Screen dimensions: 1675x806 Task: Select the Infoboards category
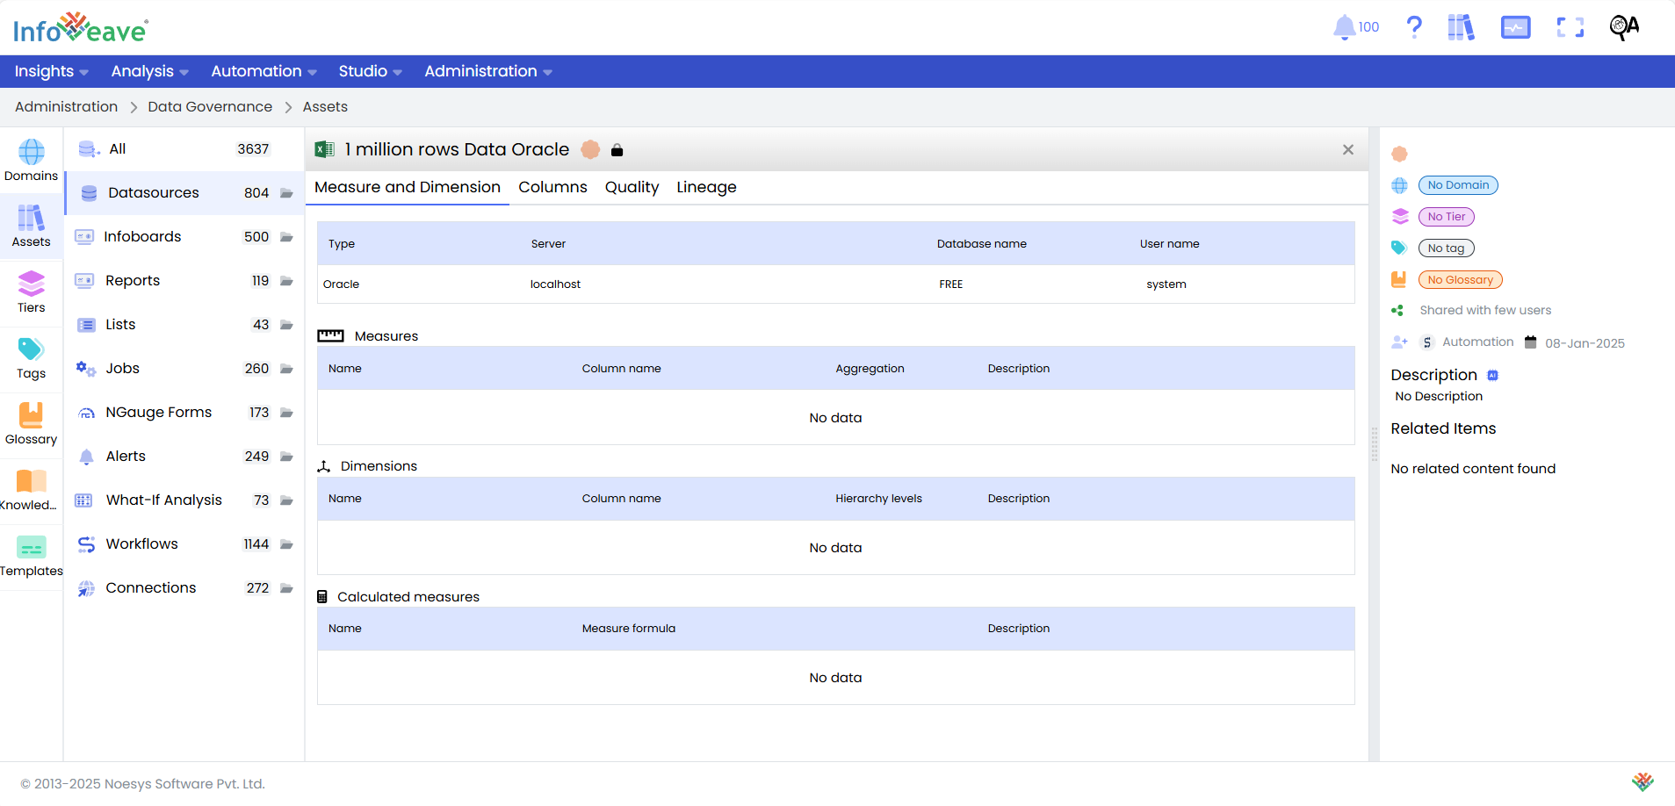click(184, 237)
